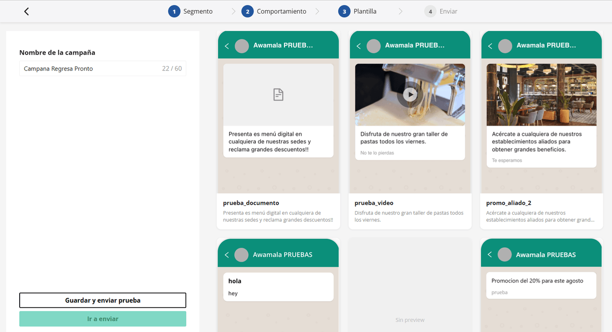Click back arrow in hola message preview
Screen dimensions: 612x332
click(x=227, y=255)
